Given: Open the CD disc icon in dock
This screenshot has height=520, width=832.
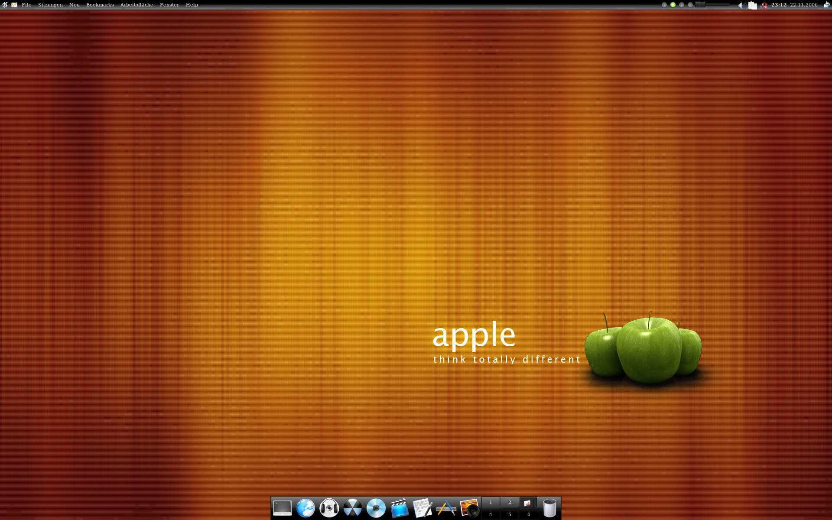Looking at the screenshot, I should click(x=376, y=508).
